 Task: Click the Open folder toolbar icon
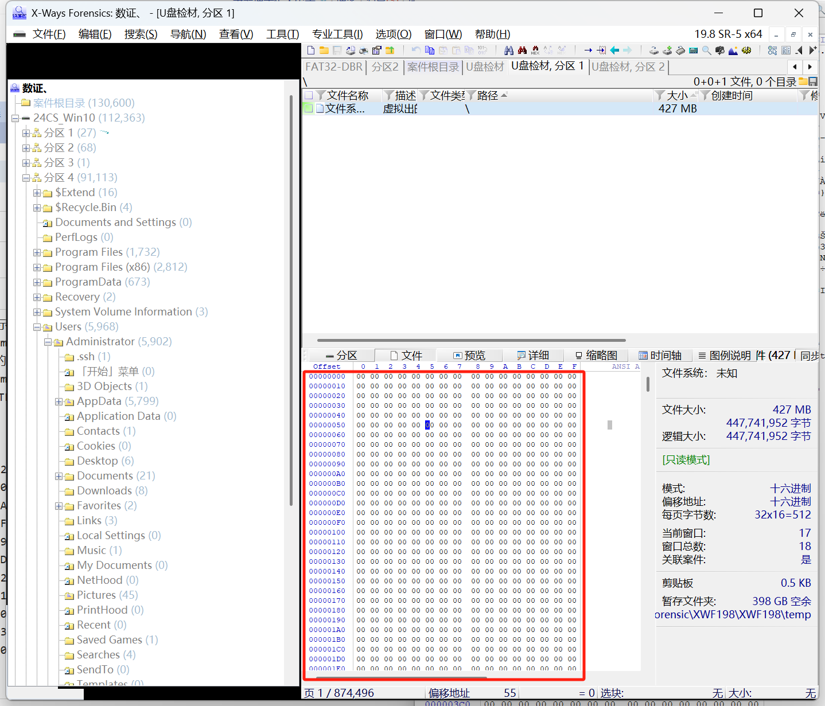tap(324, 50)
